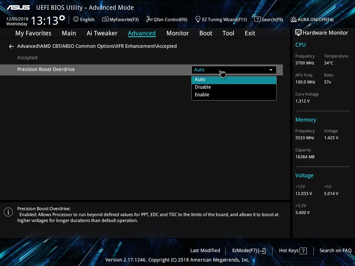Switch to the Main tab
The width and height of the screenshot is (355, 266).
[x=69, y=33]
